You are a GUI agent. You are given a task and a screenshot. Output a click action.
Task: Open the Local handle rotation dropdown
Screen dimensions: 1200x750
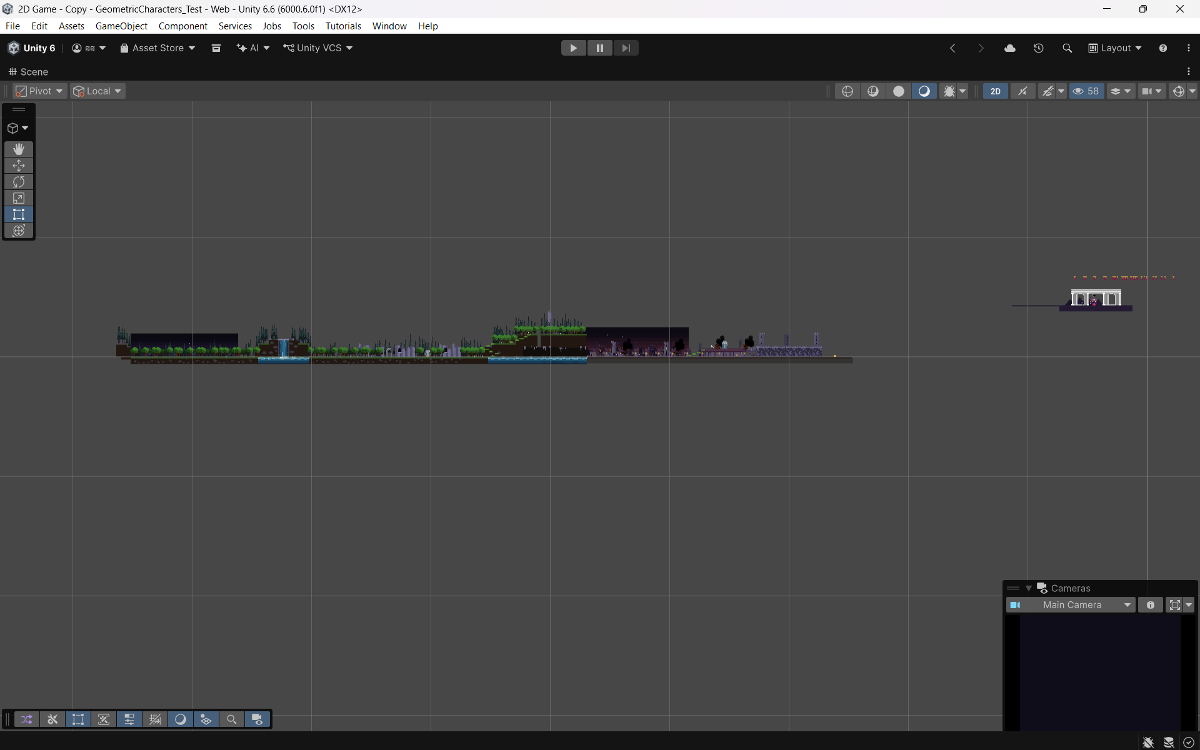97,91
